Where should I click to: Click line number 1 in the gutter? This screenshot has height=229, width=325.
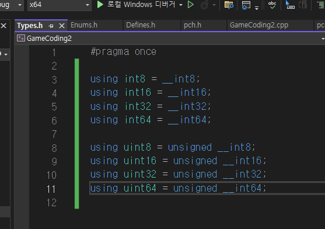54,52
